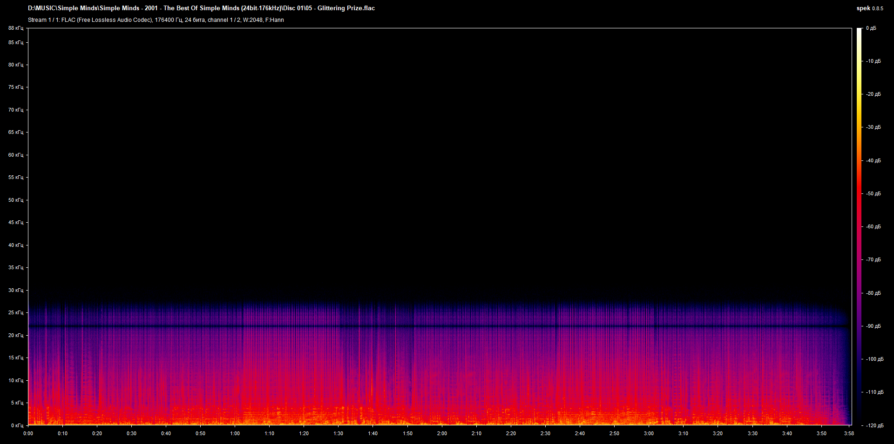Click the -30 dB scale label
The image size is (894, 444).
874,127
